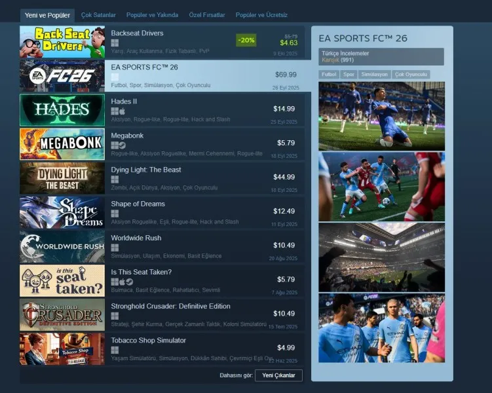
Task: Click the $4.63 discounted price
Action: tap(289, 43)
